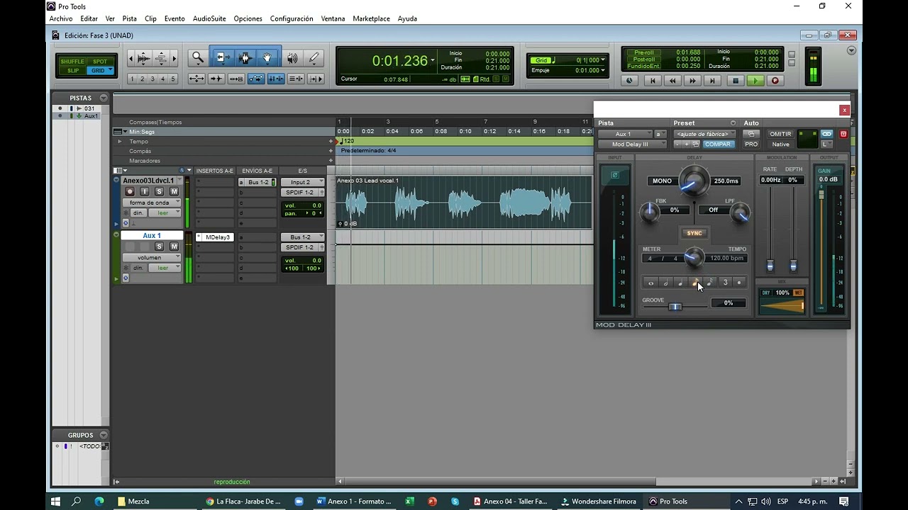This screenshot has height=510, width=908.
Task: Open the Configuración menu
Action: pyautogui.click(x=292, y=18)
